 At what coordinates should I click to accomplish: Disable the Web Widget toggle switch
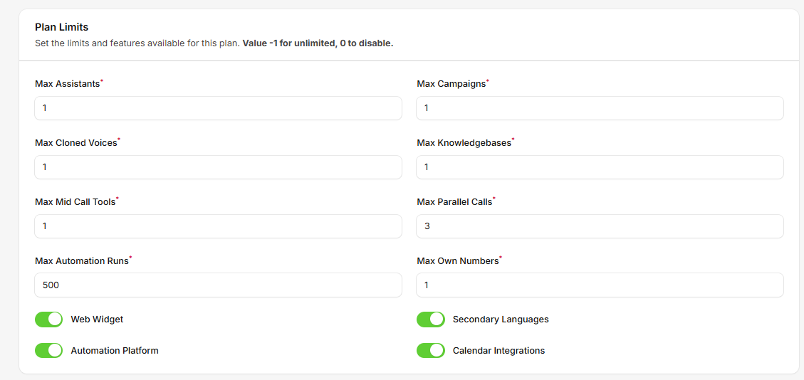point(49,320)
